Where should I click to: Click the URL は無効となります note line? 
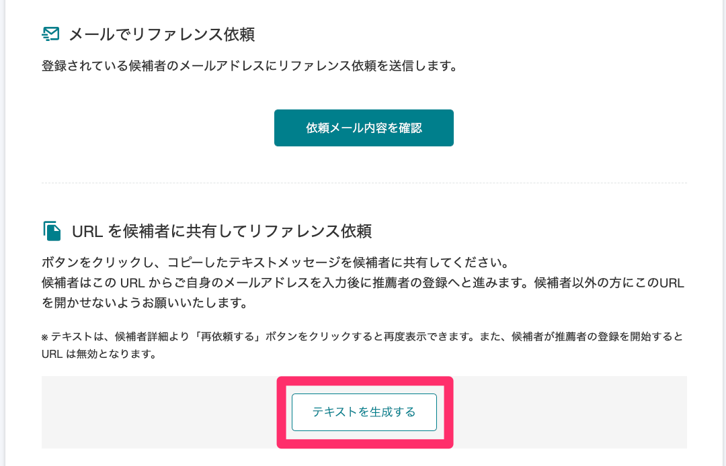(x=99, y=354)
